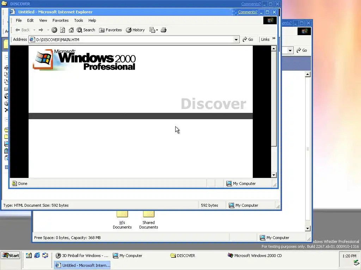Switch to My Computer taskbar button
This screenshot has width=361, height=270.
tap(140, 256)
